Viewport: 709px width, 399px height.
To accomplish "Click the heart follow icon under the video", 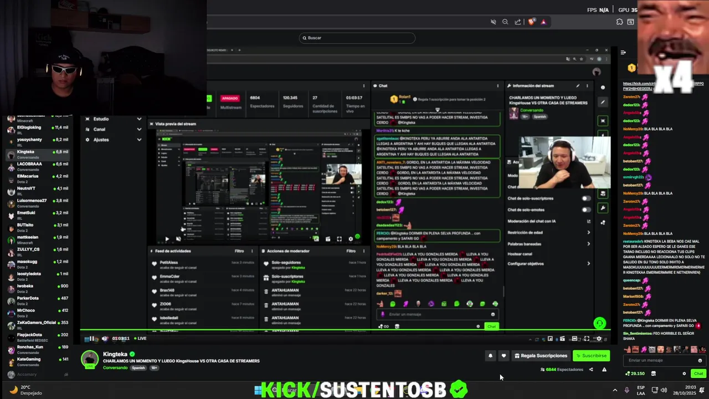I will (504, 356).
